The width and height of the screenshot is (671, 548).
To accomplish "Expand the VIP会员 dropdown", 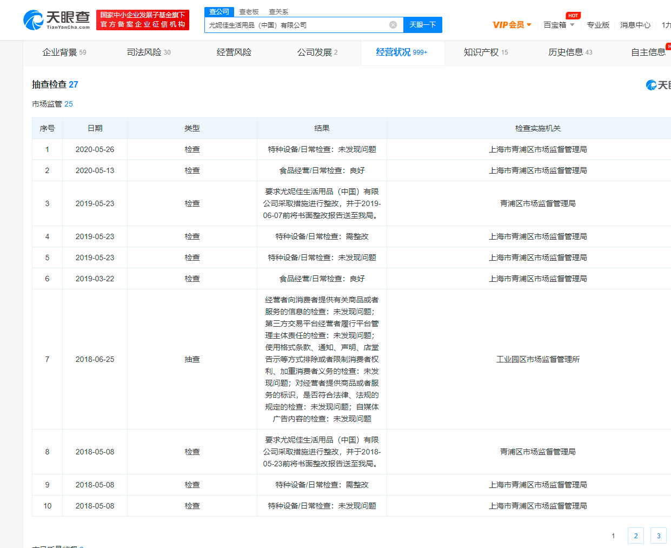I will 512,25.
